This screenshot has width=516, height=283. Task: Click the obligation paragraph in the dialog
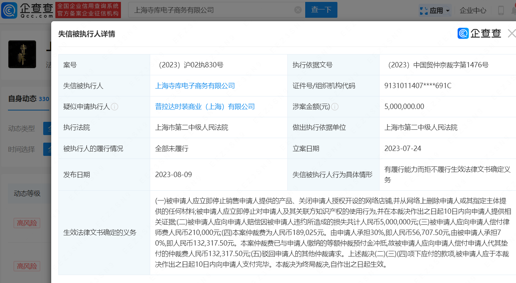tap(332, 233)
